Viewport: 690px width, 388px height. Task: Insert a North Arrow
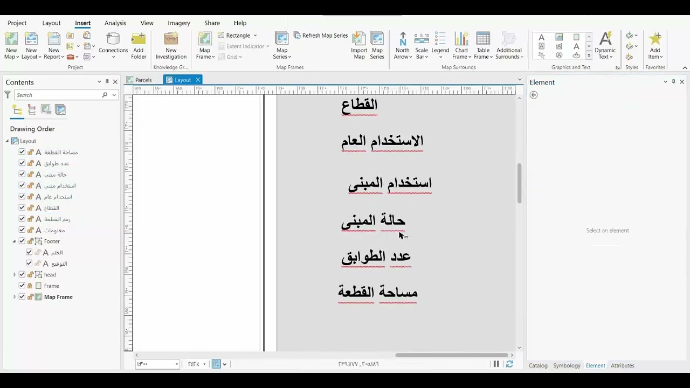403,45
